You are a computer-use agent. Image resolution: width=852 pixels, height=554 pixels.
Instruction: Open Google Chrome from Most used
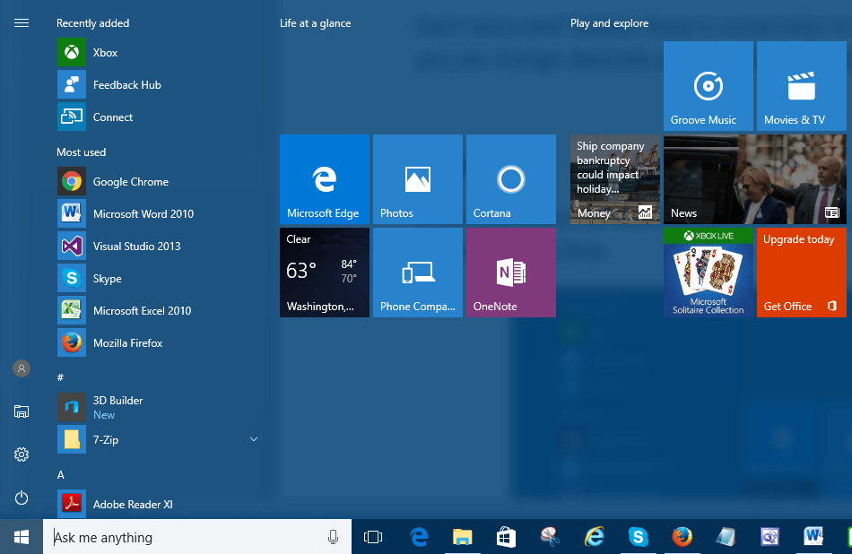tap(130, 182)
